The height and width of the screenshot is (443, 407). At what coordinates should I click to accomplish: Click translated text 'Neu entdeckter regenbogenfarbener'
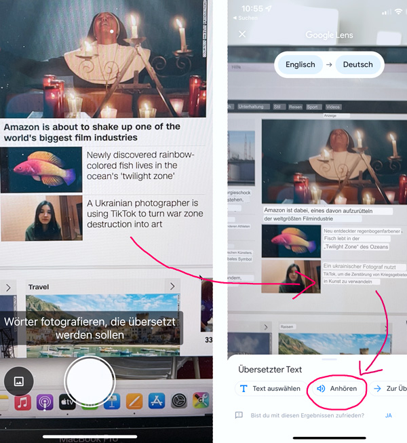click(x=362, y=231)
